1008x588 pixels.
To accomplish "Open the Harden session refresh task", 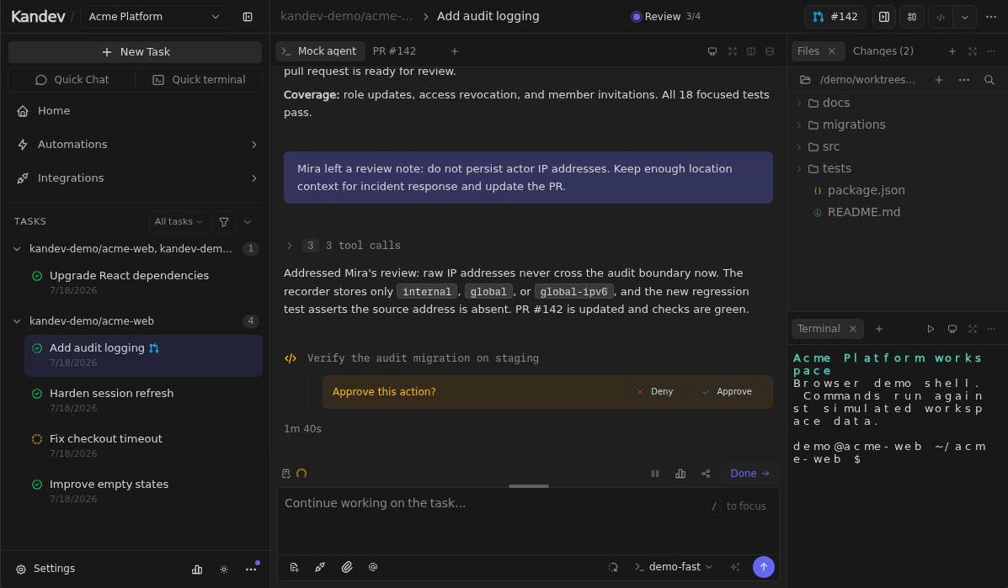I will (x=143, y=400).
